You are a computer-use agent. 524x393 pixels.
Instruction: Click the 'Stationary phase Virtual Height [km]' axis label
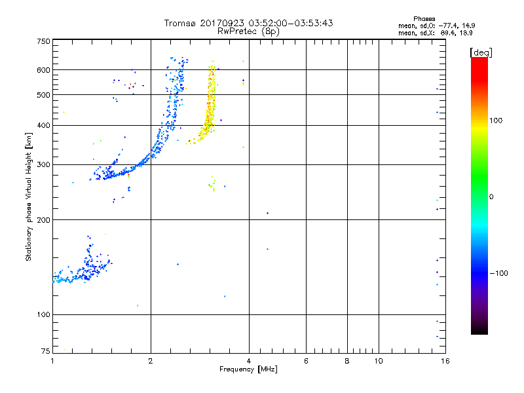pyautogui.click(x=29, y=196)
